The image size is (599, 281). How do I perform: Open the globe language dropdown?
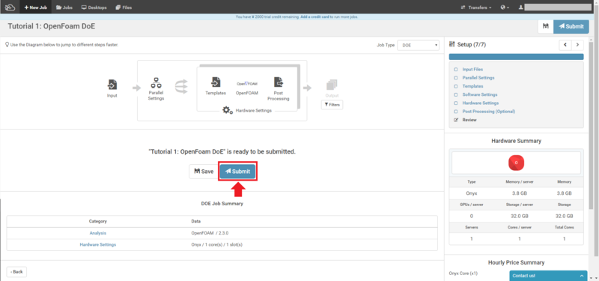(x=505, y=7)
